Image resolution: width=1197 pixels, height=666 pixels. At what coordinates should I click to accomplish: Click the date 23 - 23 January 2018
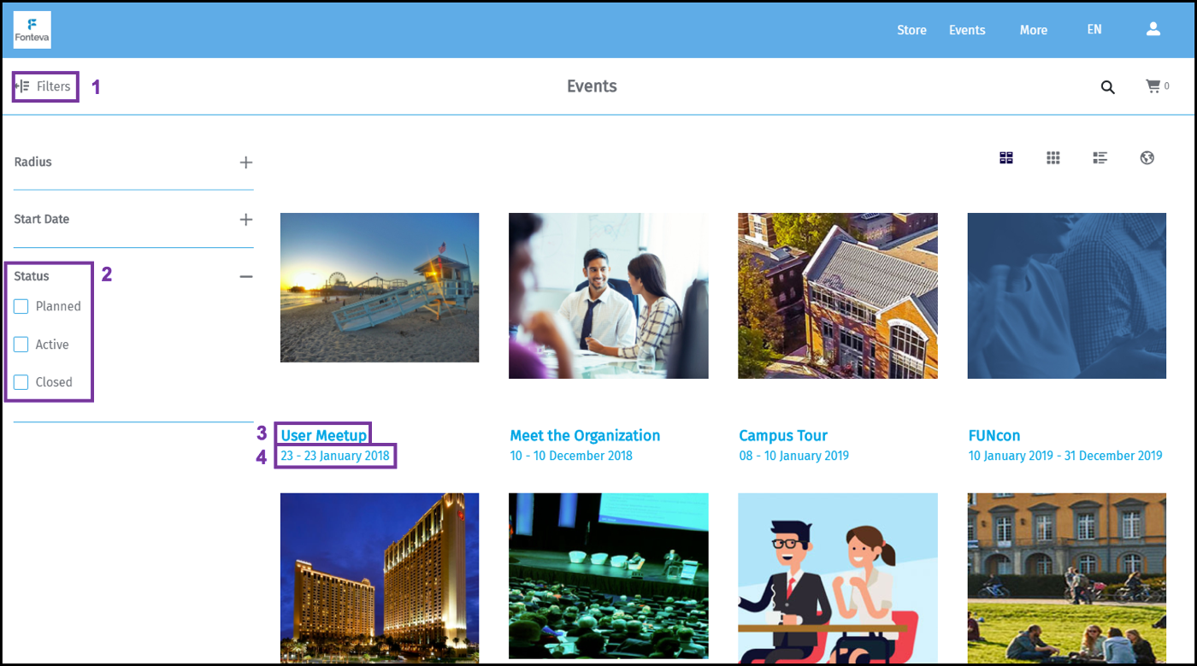tap(335, 456)
